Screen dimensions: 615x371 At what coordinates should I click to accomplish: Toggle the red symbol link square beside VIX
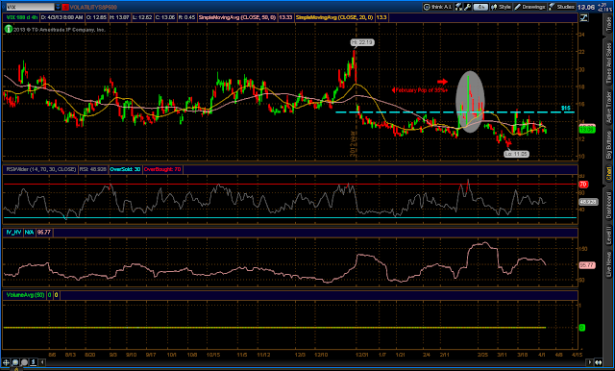(x=65, y=7)
